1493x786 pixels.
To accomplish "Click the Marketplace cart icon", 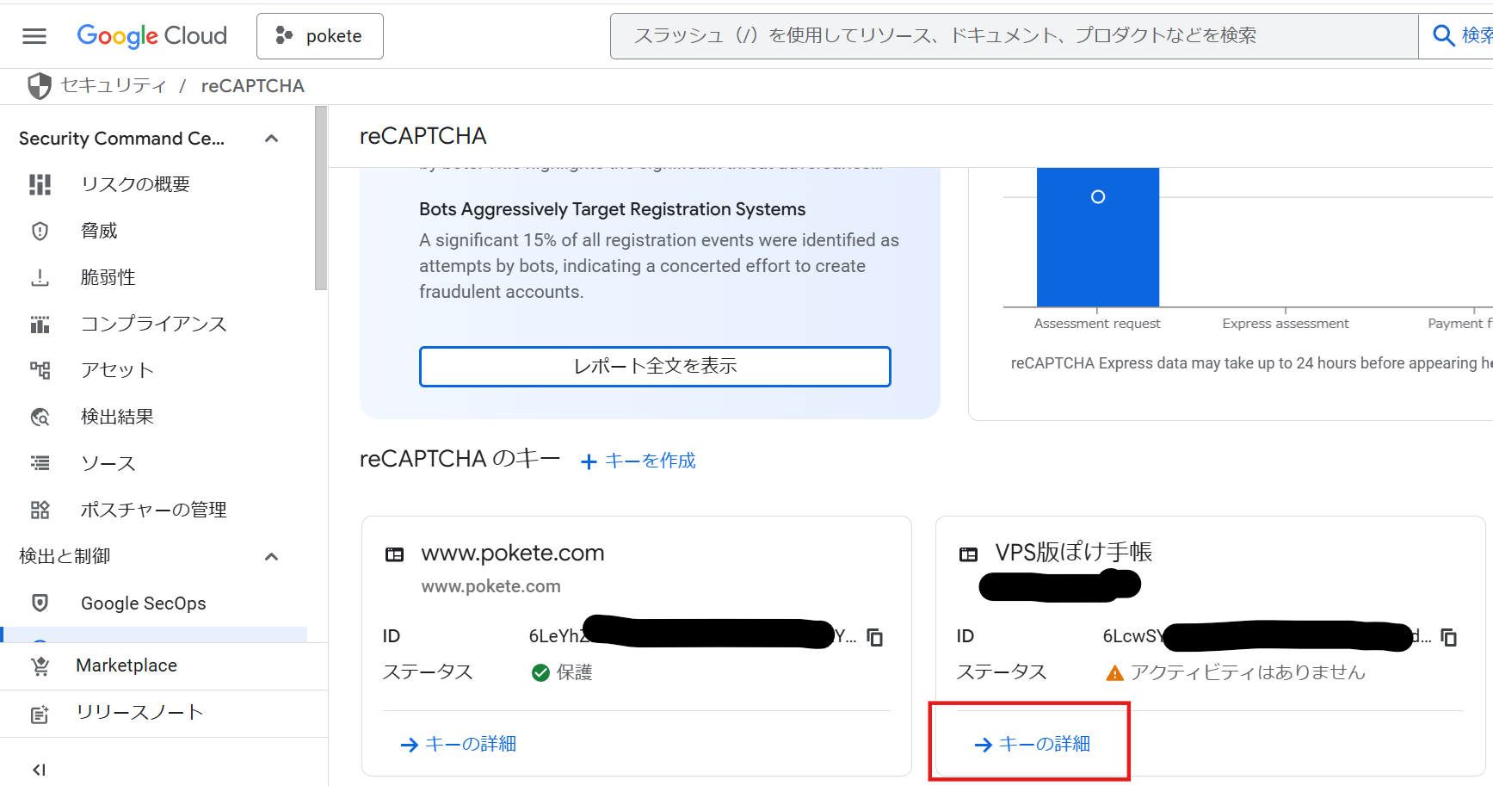I will [40, 666].
